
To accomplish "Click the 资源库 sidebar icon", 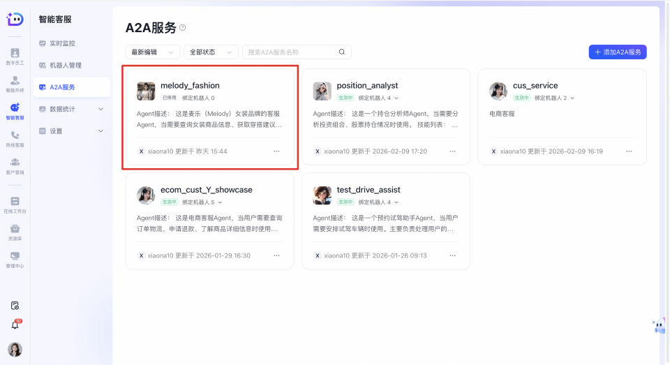I will [15, 231].
